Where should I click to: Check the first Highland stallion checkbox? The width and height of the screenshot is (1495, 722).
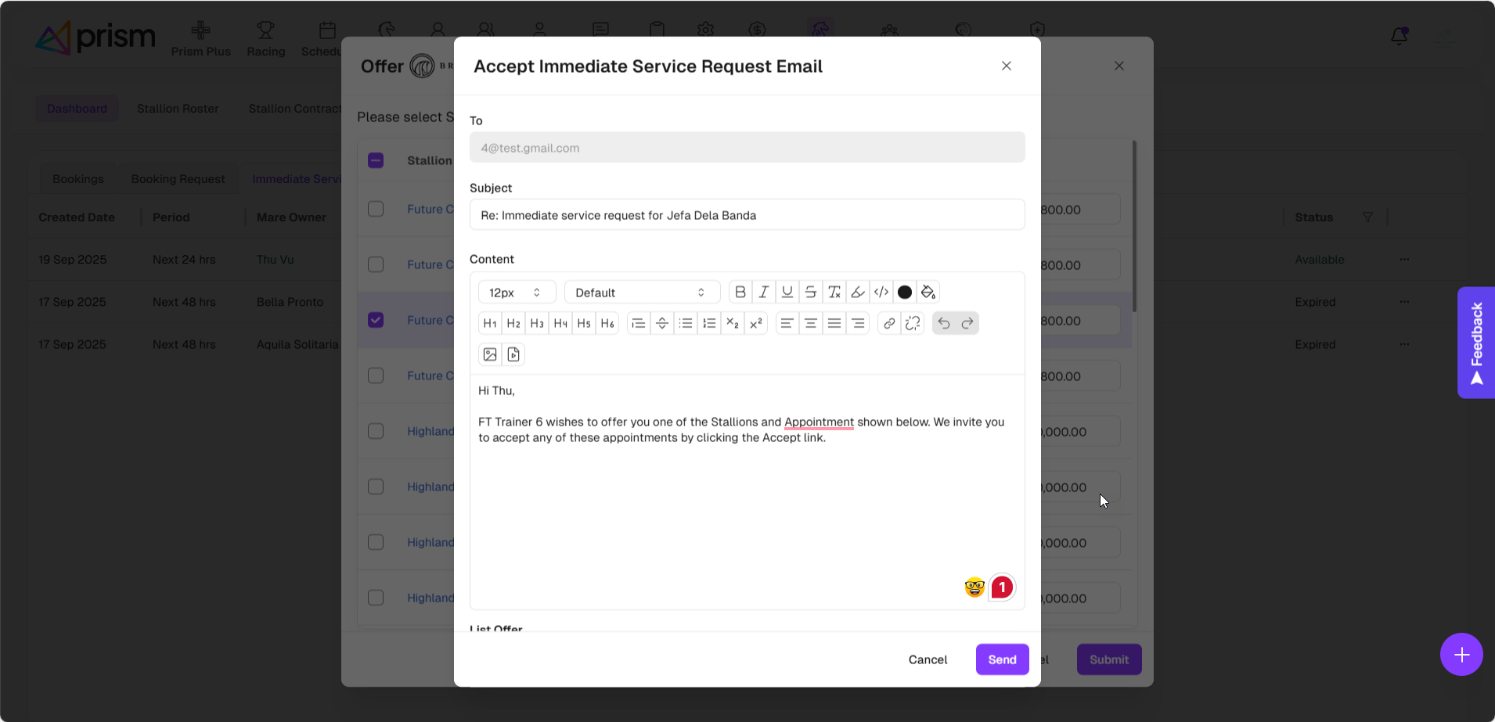pyautogui.click(x=376, y=431)
